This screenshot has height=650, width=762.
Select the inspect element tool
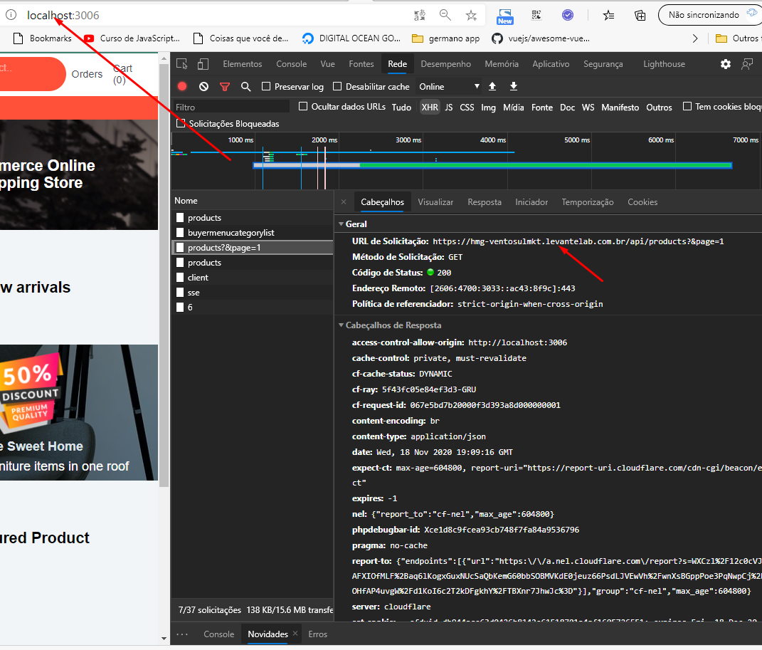pyautogui.click(x=181, y=63)
